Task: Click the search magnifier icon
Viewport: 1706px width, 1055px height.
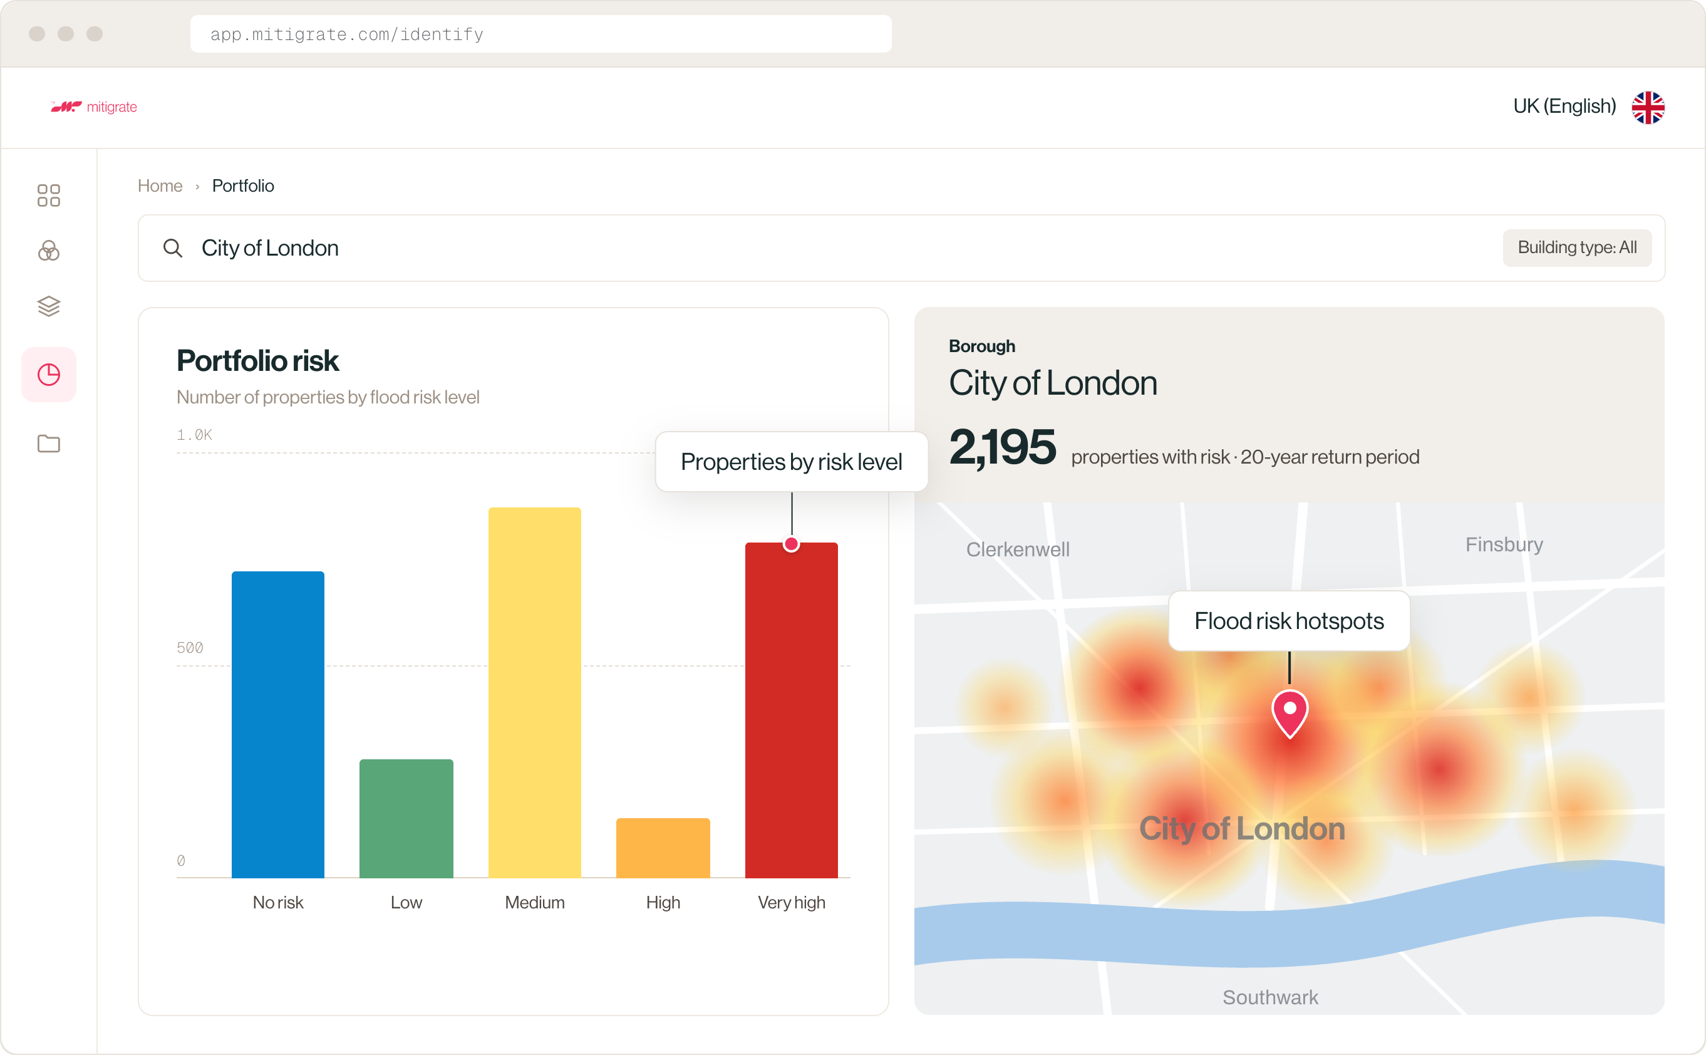Action: (172, 248)
